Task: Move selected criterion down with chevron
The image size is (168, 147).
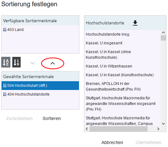Action: click(x=32, y=63)
